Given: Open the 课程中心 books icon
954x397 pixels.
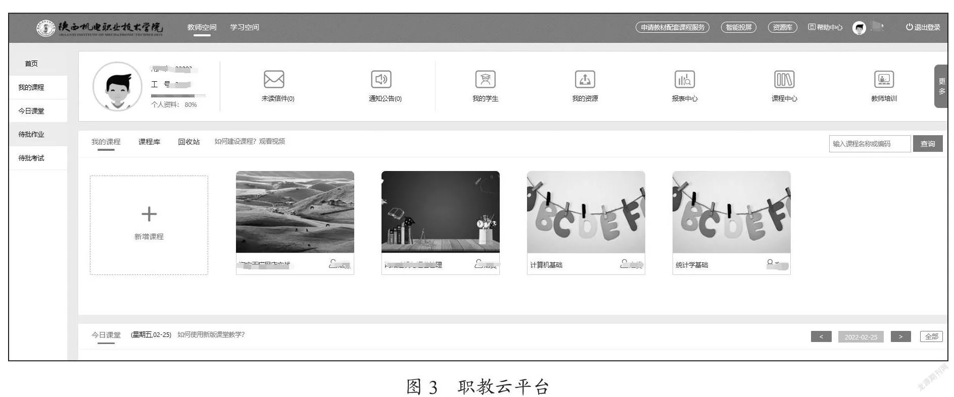Looking at the screenshot, I should (x=784, y=80).
